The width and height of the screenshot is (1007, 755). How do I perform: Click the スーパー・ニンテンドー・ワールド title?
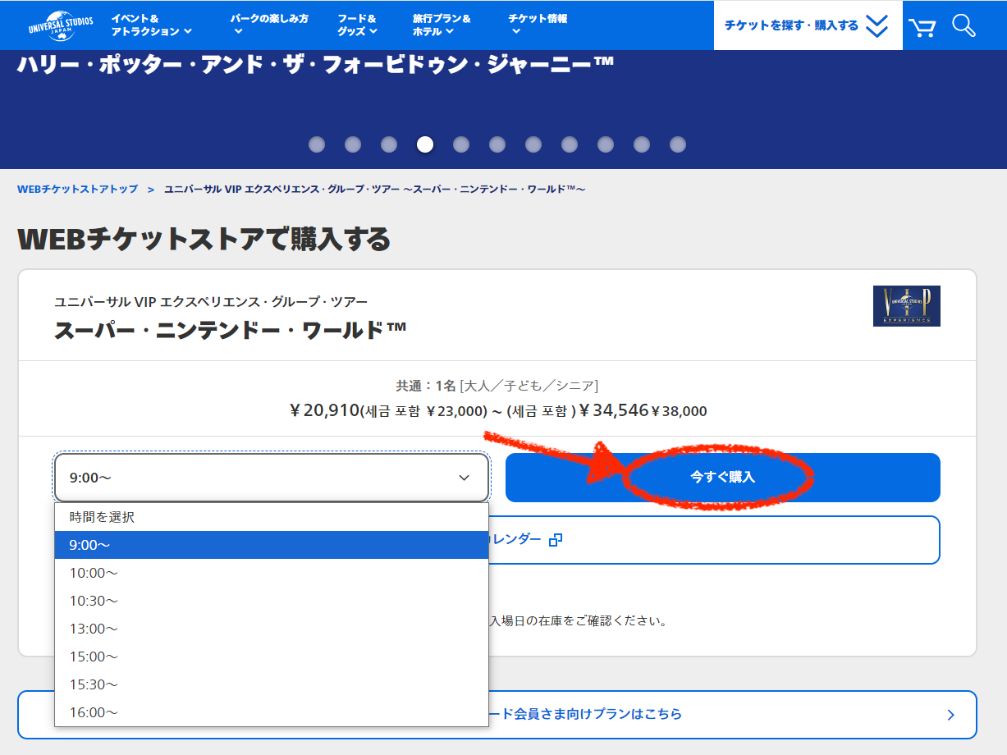coord(231,330)
